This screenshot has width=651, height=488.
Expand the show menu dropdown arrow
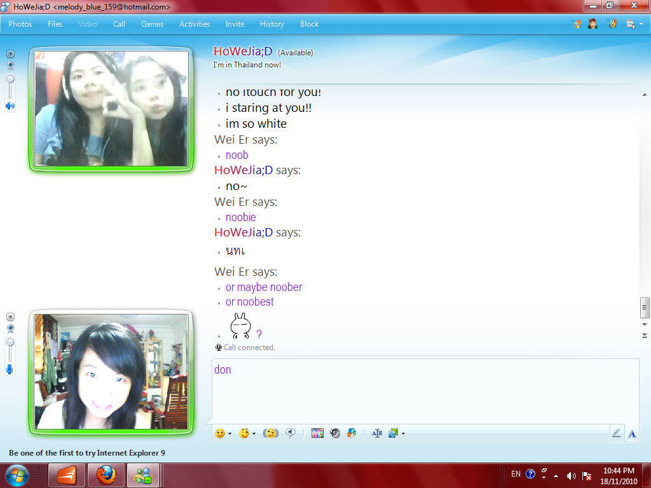pyautogui.click(x=641, y=24)
